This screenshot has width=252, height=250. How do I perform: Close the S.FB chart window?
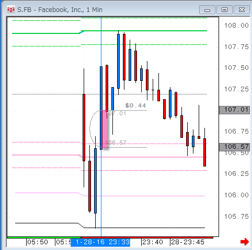[242, 10]
